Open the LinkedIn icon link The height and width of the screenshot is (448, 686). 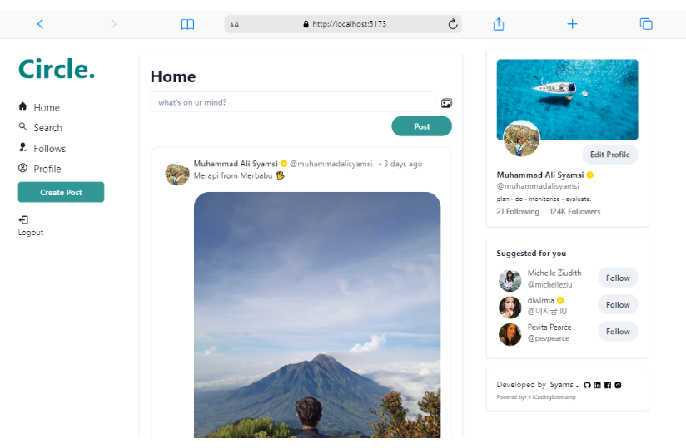(598, 385)
